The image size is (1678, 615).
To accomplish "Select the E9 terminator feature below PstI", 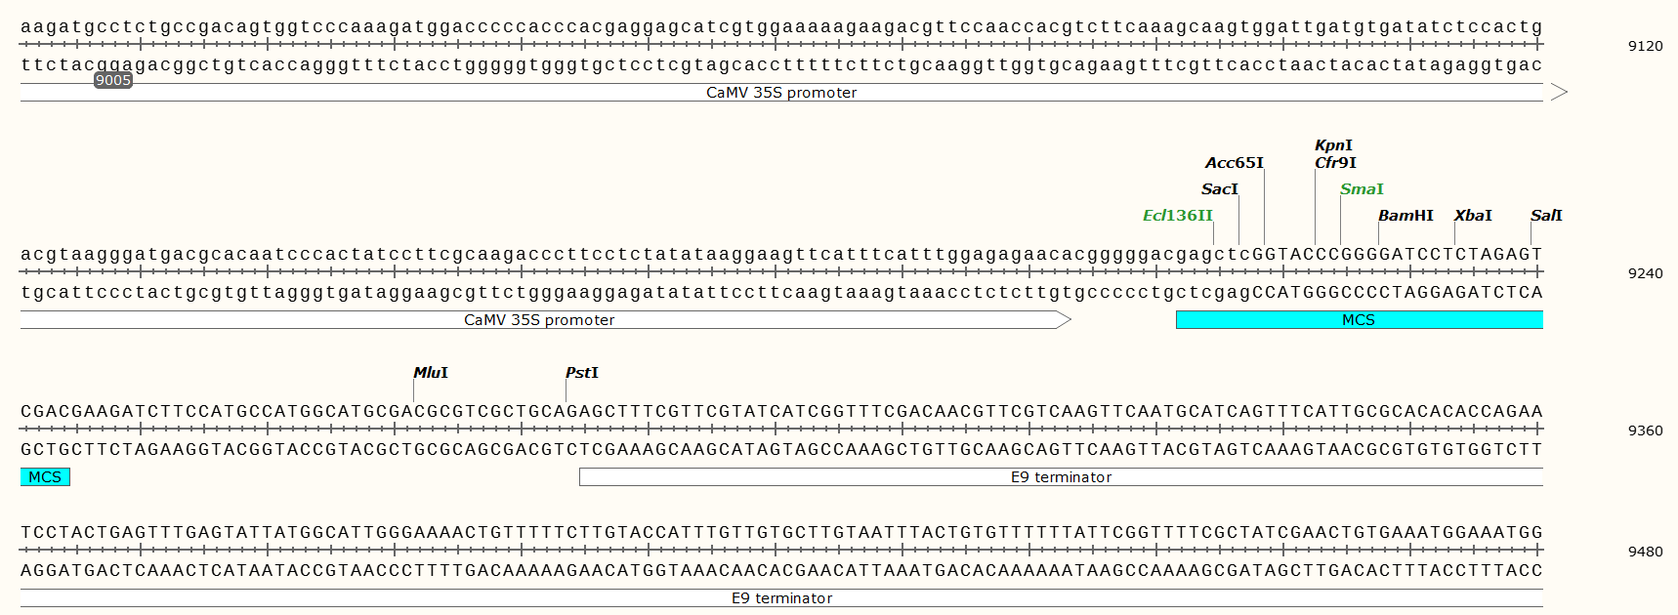I will 1061,477.
